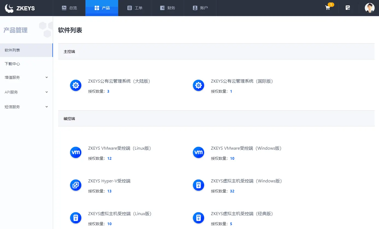The height and width of the screenshot is (229, 379).
Task: Open ZKEYS VMware受控端（Windows版）
Action: tap(246, 148)
